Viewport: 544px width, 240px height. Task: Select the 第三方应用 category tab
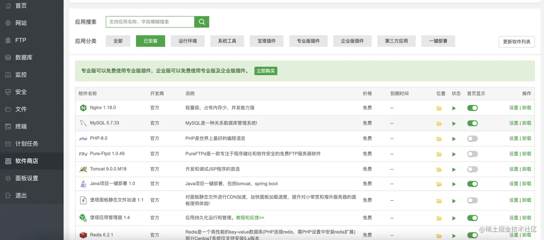coord(396,41)
